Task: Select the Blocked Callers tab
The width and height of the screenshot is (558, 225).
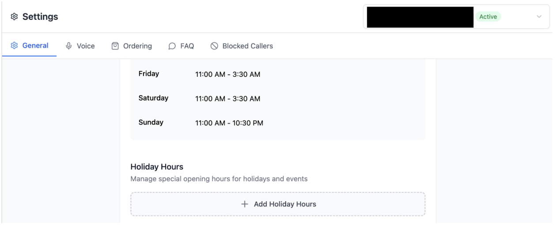Action: (x=248, y=46)
